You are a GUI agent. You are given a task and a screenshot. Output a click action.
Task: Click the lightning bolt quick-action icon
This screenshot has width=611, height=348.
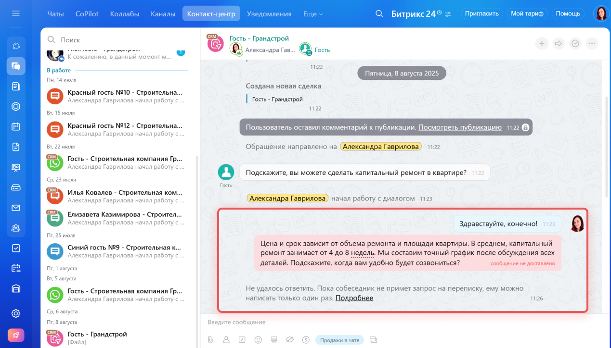(x=305, y=340)
